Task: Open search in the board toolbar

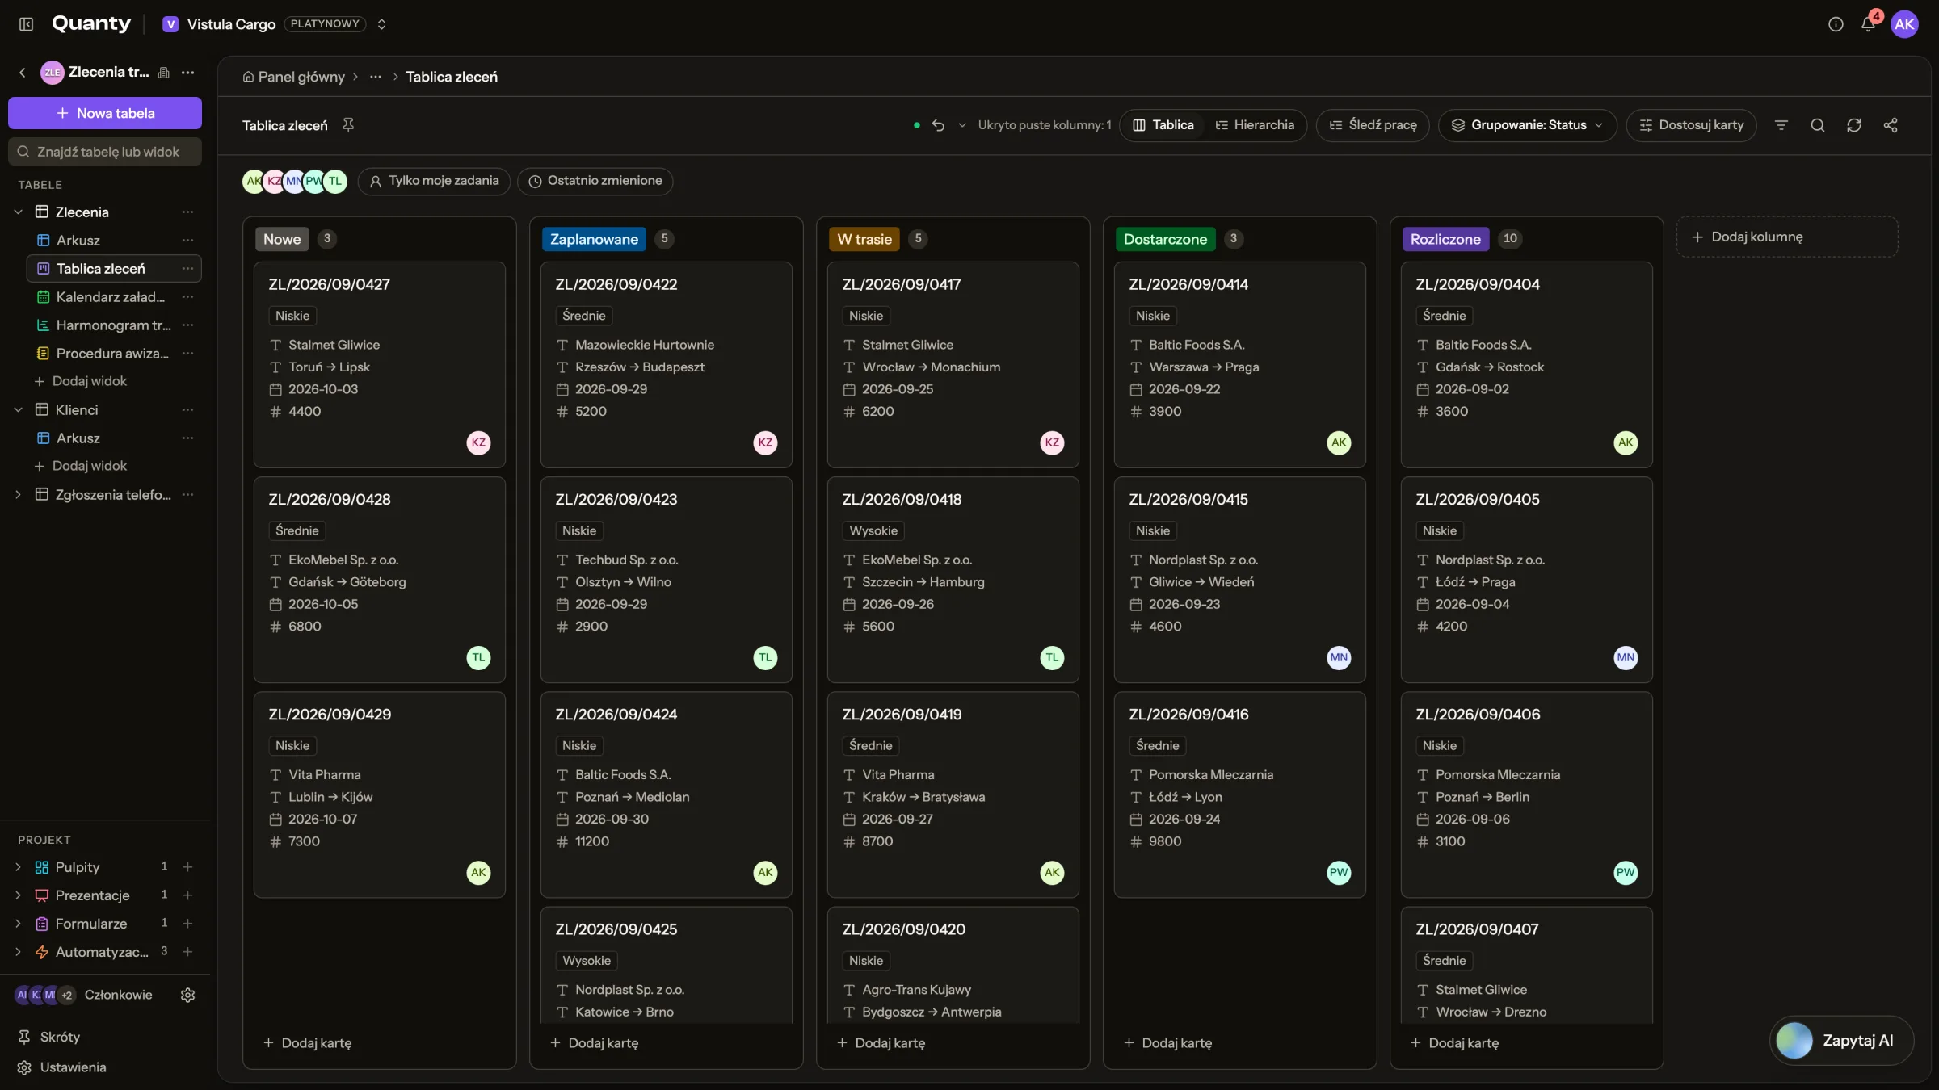Action: pos(1817,125)
